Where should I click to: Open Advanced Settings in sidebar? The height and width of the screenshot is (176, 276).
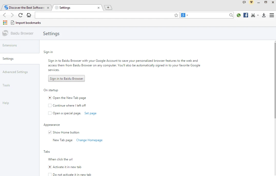(x=15, y=72)
